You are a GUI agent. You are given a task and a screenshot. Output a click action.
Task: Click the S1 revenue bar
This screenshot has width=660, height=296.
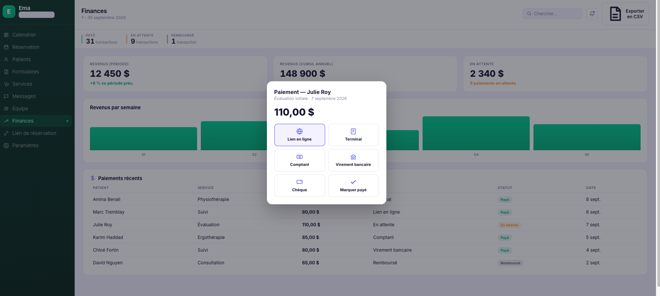click(143, 139)
